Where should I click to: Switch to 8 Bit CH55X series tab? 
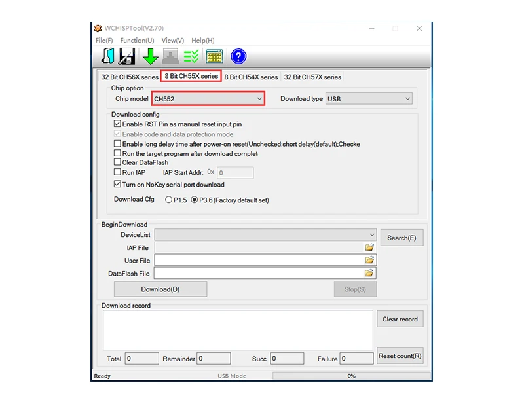click(191, 76)
